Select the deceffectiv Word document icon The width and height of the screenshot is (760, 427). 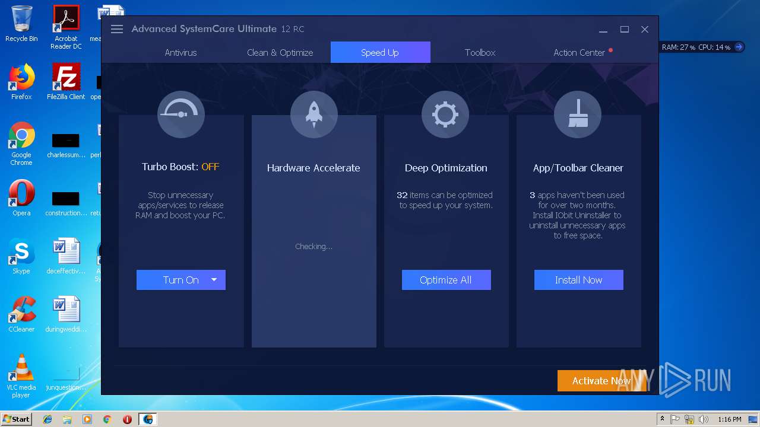(x=66, y=256)
